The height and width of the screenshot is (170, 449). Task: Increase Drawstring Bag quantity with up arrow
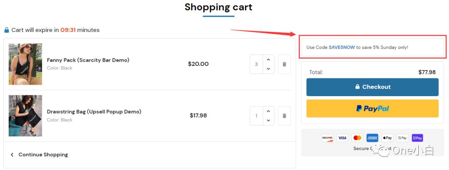[x=268, y=111]
